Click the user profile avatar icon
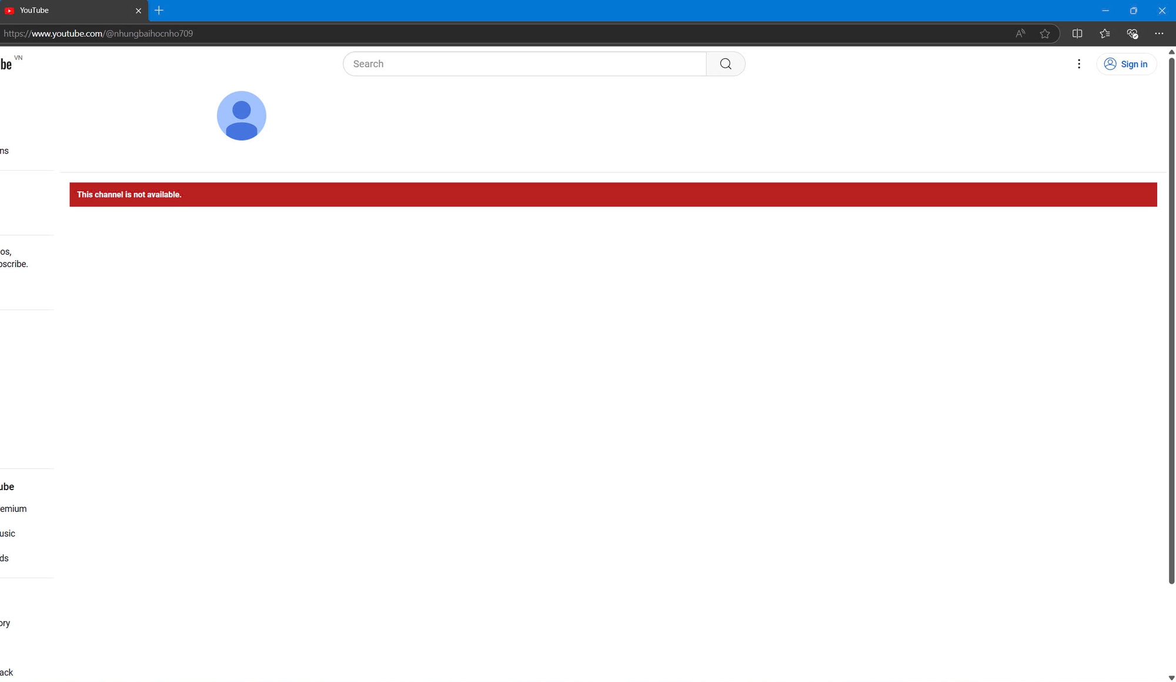Viewport: 1176px width, 682px height. pyautogui.click(x=241, y=115)
